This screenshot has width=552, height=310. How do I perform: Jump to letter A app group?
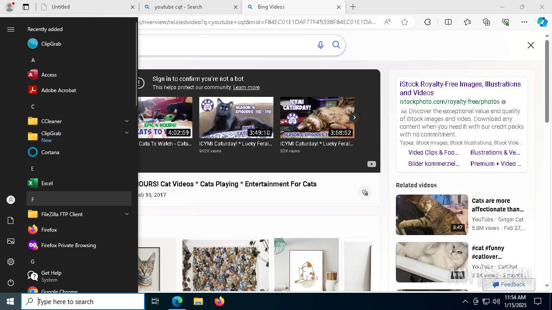(79, 60)
